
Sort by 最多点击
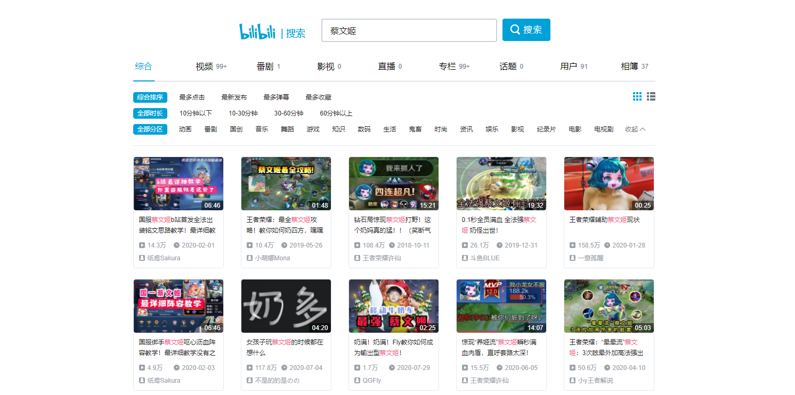192,97
